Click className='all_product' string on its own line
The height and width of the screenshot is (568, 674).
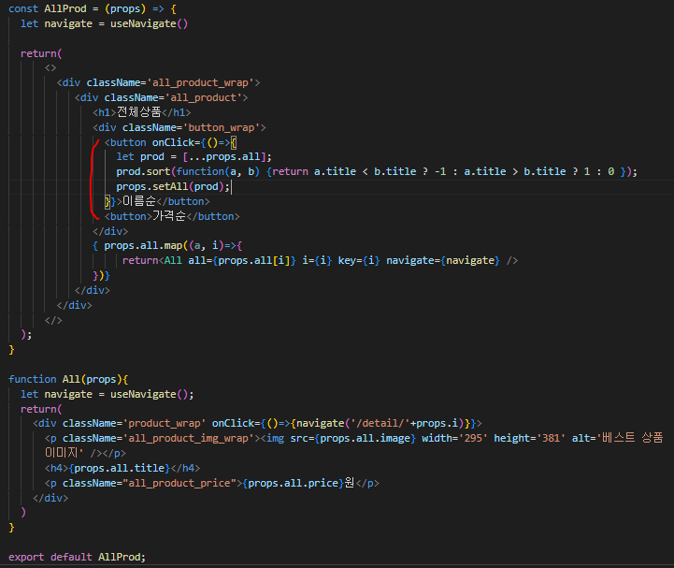pos(173,97)
